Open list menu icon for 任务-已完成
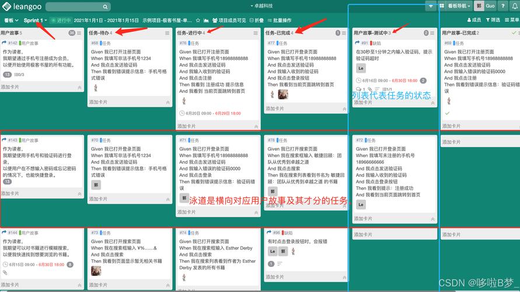The width and height of the screenshot is (520, 292). coord(344,33)
